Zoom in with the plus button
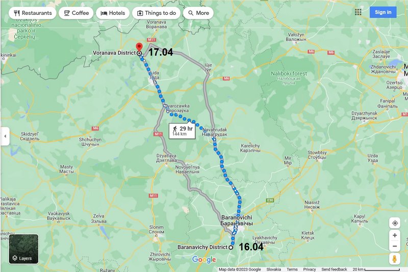 tap(394, 235)
